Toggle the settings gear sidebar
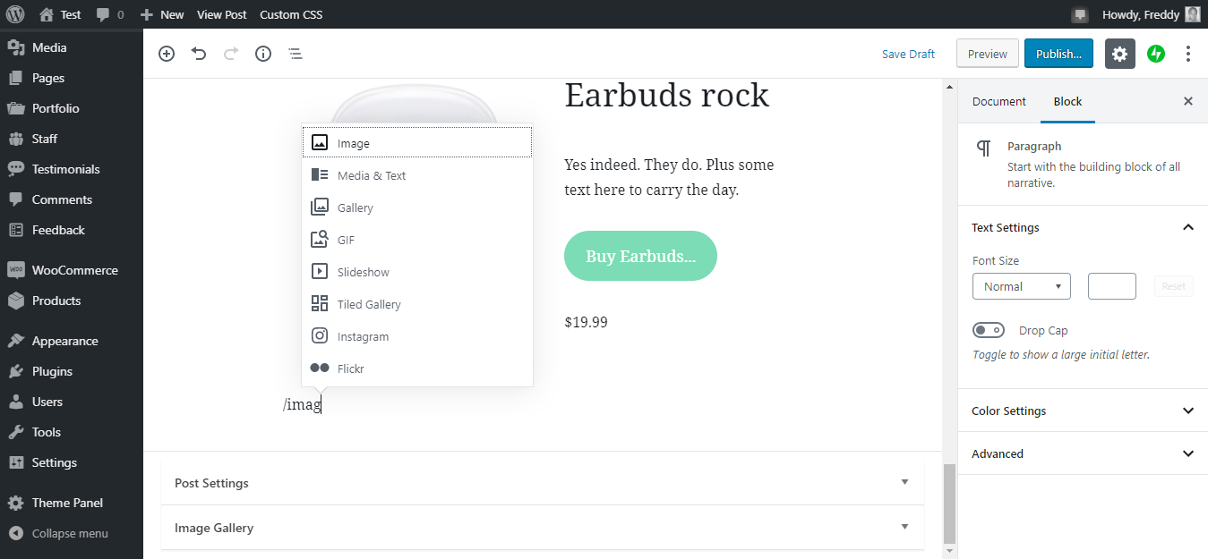 click(x=1119, y=54)
